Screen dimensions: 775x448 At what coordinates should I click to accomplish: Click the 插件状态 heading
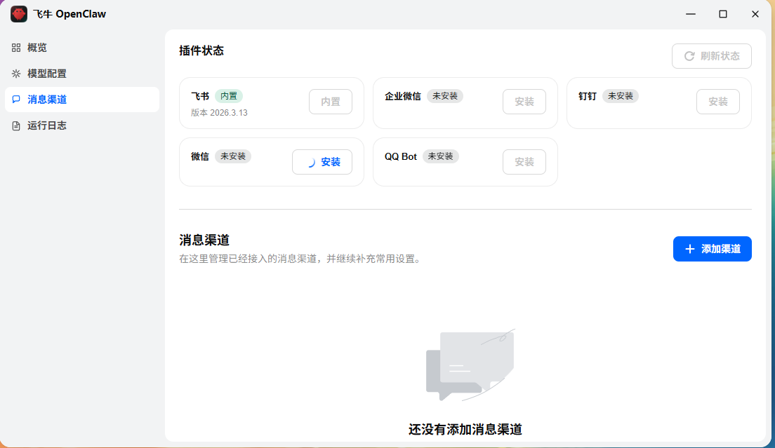pyautogui.click(x=201, y=50)
